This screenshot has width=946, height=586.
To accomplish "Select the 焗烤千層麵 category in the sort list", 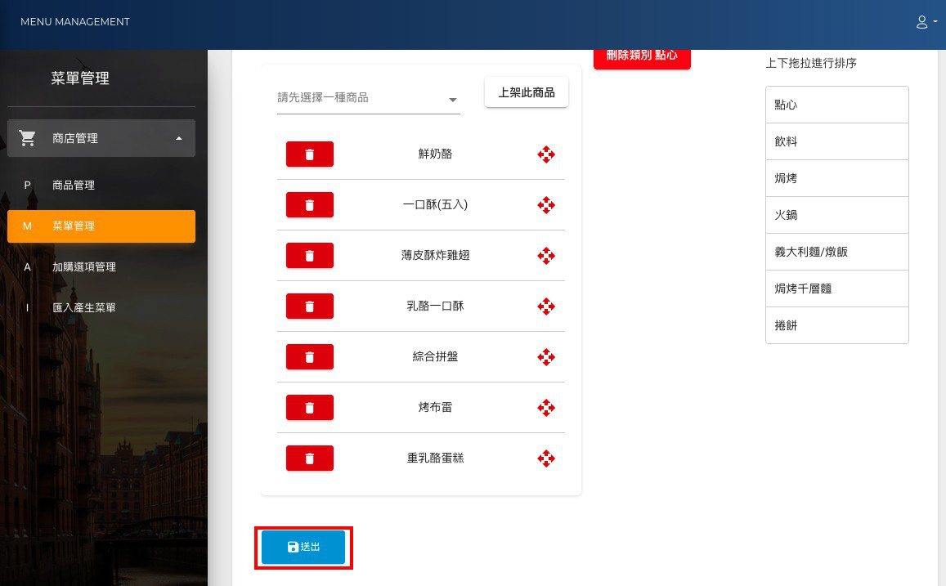I will (836, 289).
